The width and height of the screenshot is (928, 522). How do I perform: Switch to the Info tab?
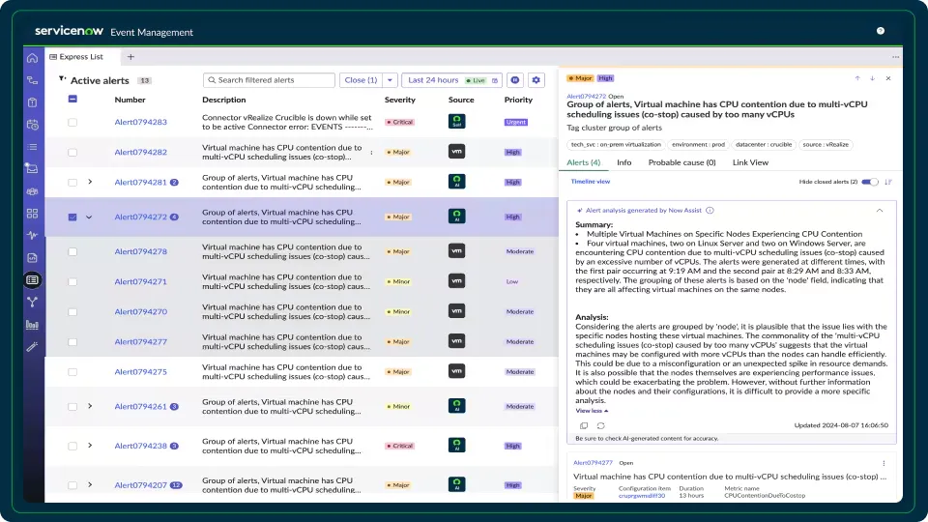click(x=623, y=162)
